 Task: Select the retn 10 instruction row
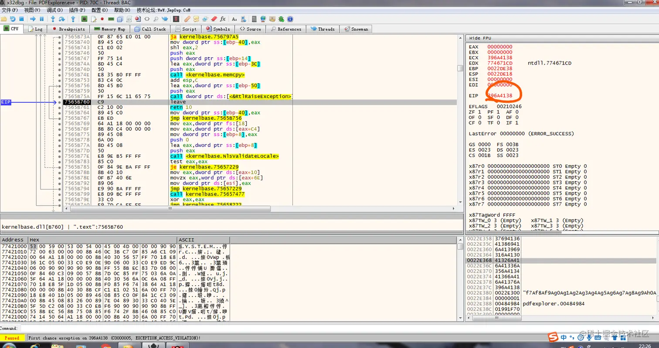[260, 107]
